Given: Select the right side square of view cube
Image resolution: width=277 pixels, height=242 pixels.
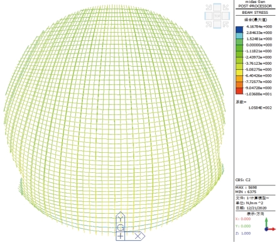Looking at the screenshot, I should (x=225, y=16).
